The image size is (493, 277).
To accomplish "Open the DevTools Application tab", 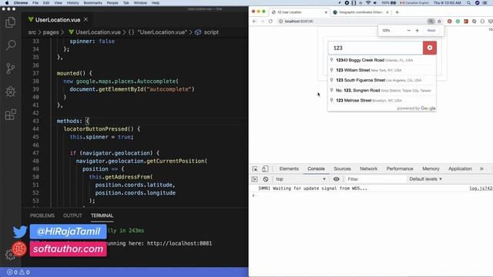I will [x=460, y=169].
